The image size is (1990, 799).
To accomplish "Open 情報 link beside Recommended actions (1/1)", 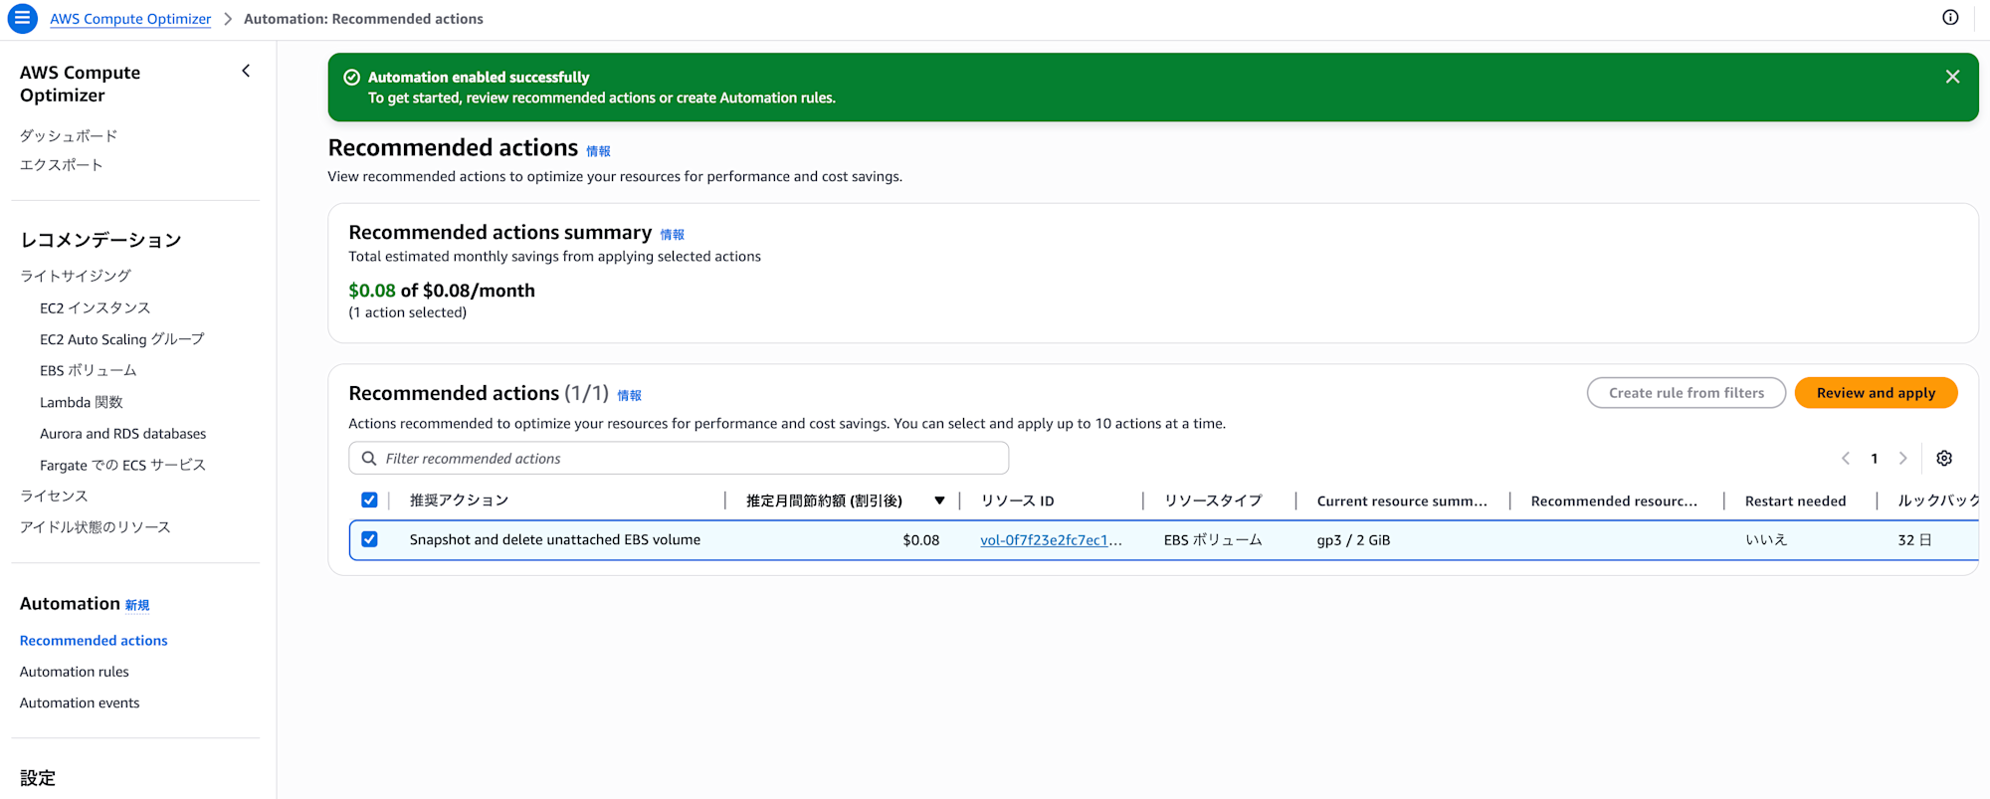I will point(629,395).
